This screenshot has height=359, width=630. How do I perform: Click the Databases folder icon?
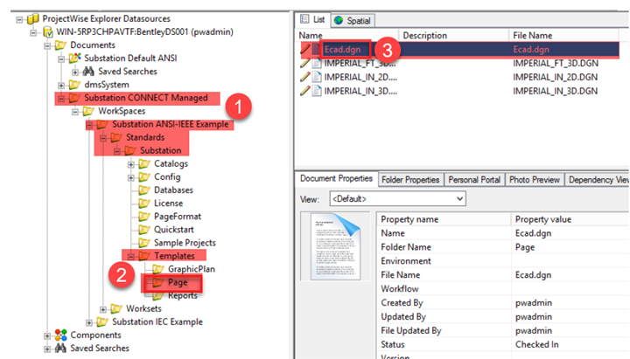click(144, 190)
